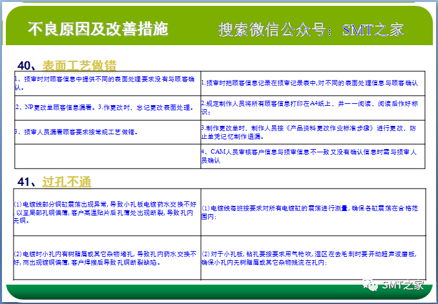
Task: Click '搜索微信公众号：SMT之家' header text
Action: (311, 30)
